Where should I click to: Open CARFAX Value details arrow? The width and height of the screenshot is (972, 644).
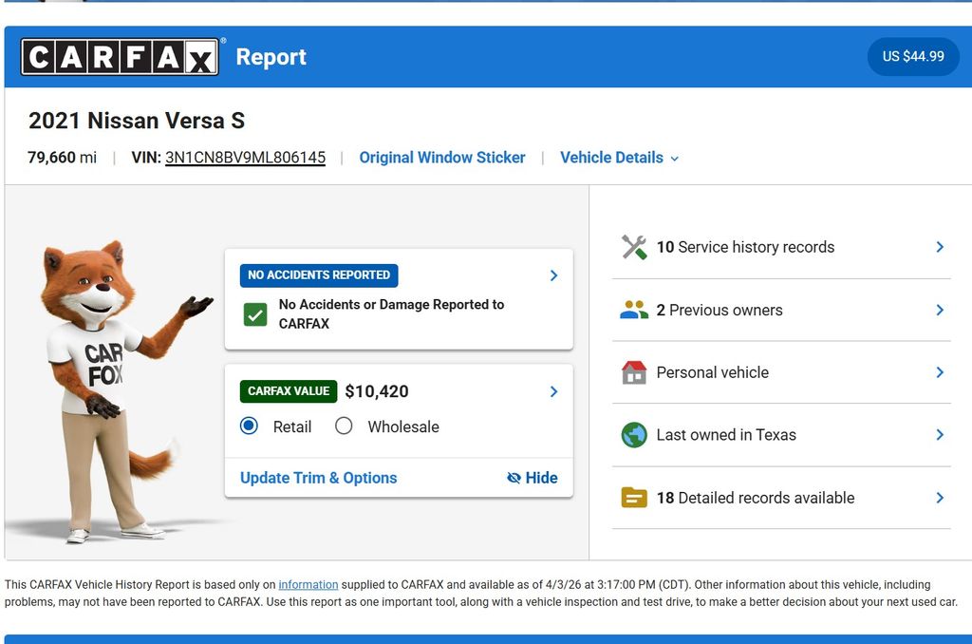(x=553, y=391)
